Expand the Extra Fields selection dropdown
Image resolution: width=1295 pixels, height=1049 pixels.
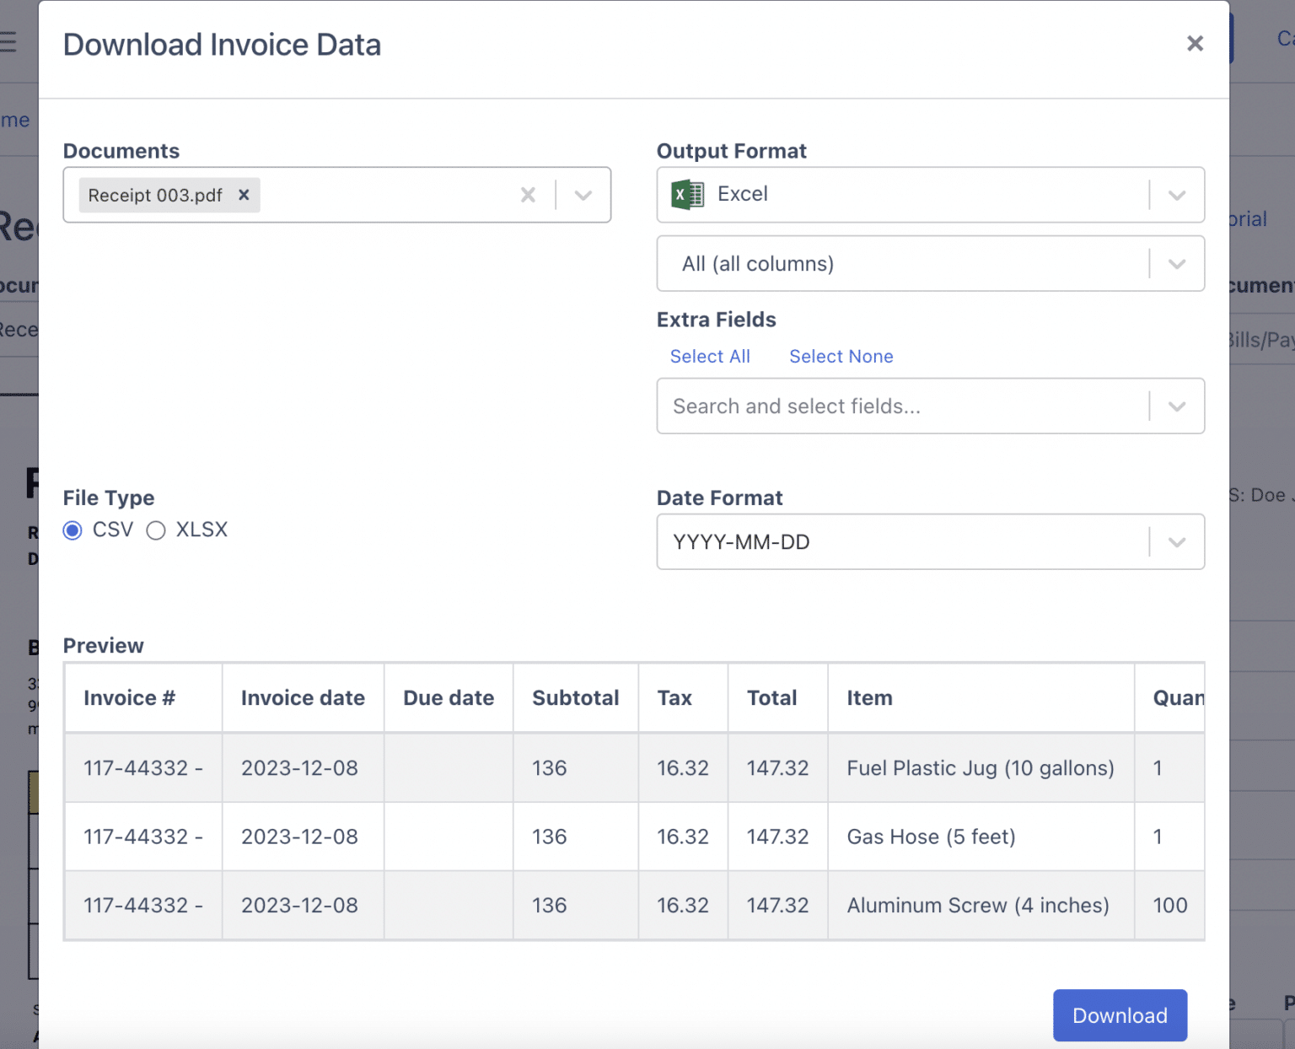1177,406
